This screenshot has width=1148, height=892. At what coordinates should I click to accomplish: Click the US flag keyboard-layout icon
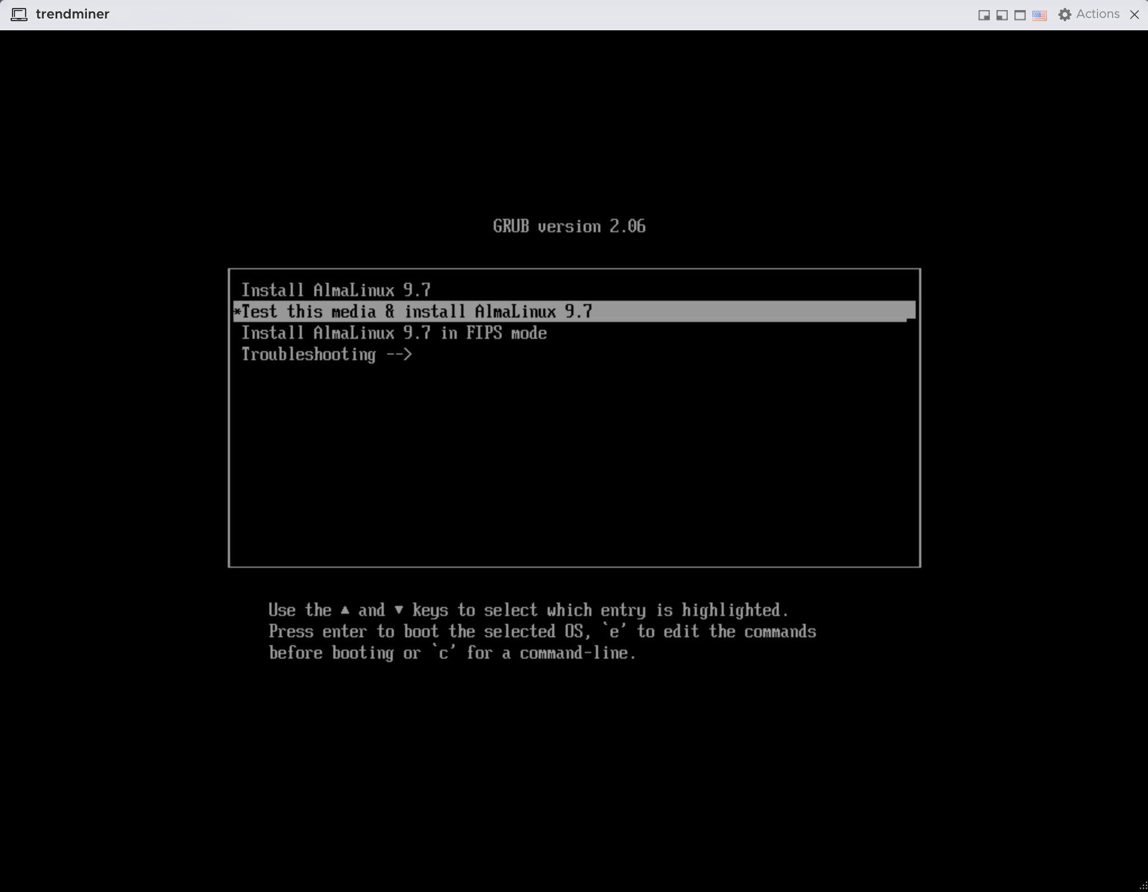click(1040, 15)
